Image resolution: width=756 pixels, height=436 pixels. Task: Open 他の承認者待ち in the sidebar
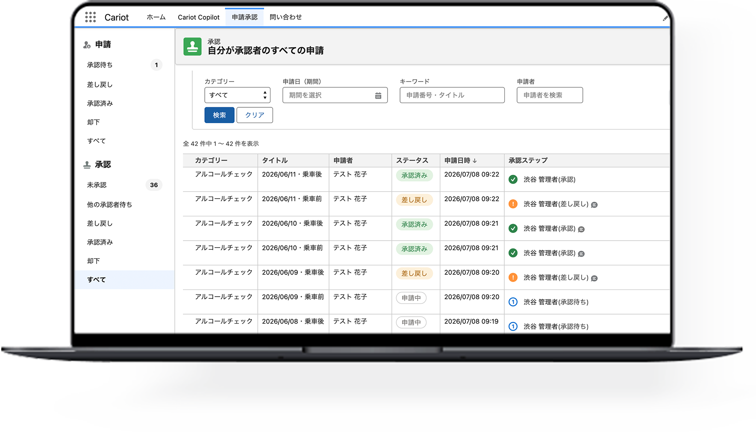coord(109,205)
